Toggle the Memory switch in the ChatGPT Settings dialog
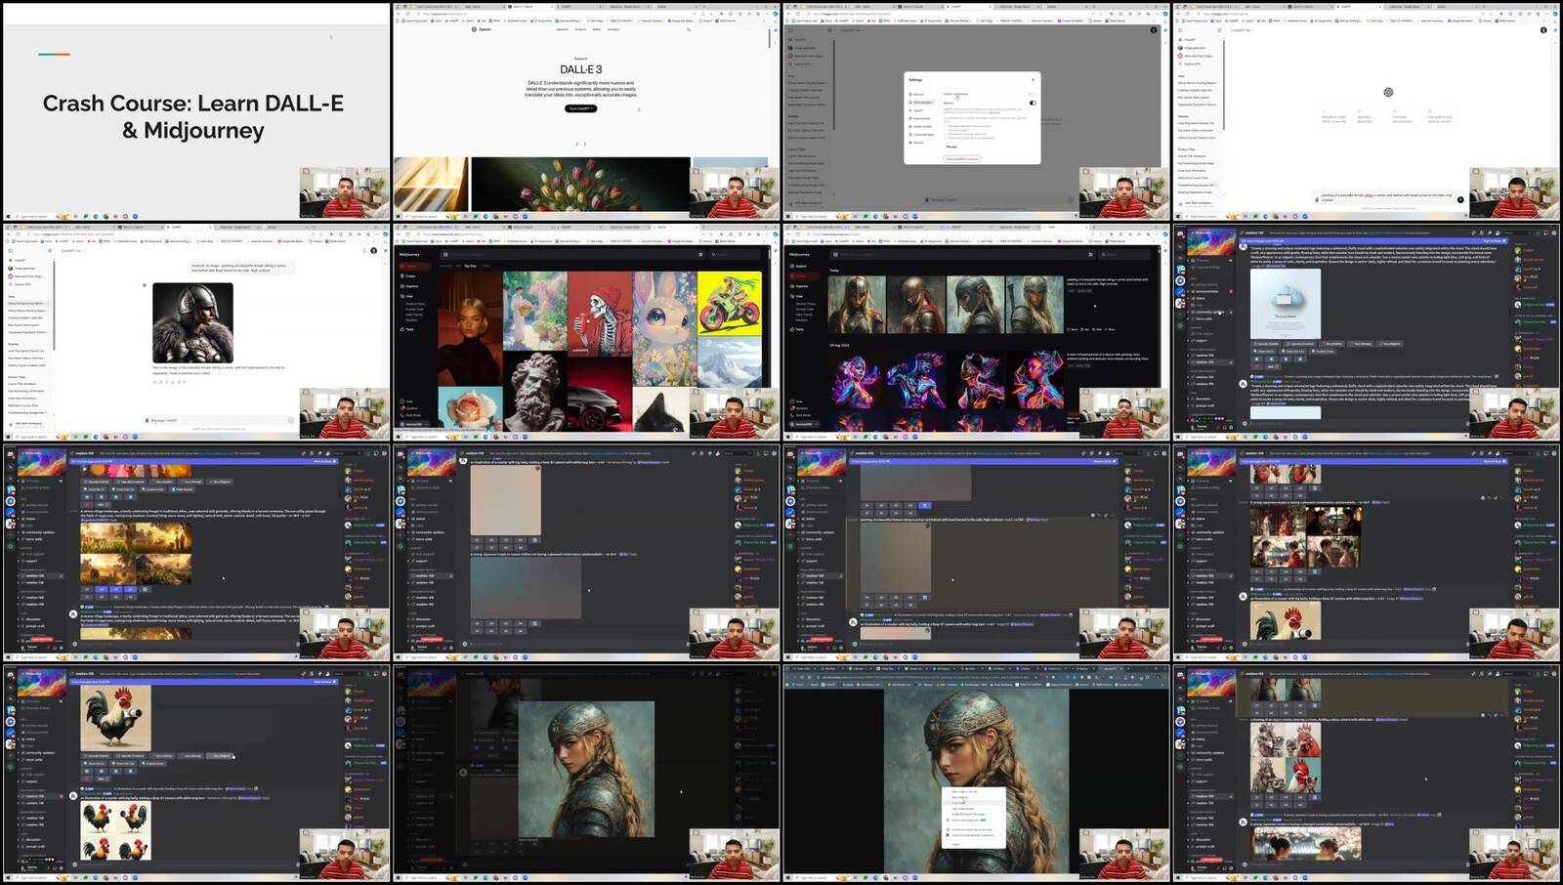 coord(1032,103)
